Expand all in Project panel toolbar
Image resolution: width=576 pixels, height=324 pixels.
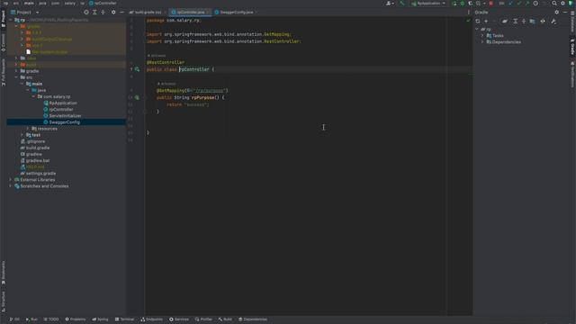94,12
